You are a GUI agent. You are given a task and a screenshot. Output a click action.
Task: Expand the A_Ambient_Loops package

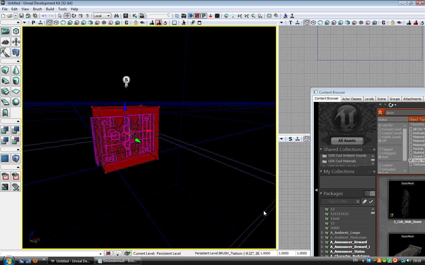click(x=322, y=233)
